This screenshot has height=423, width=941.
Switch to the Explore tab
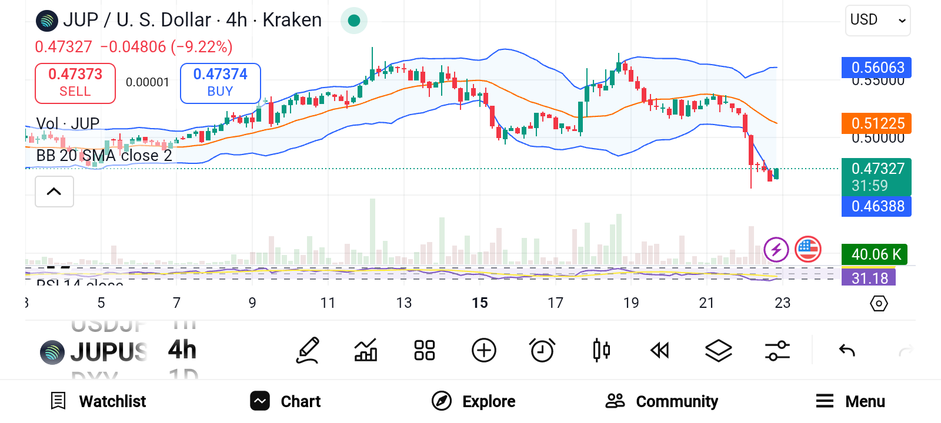tap(473, 401)
